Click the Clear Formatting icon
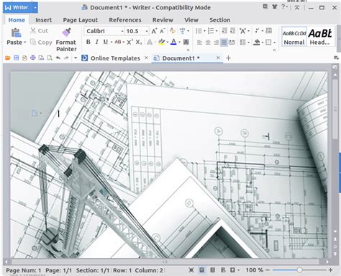Screen dimensions: 341x276 click(x=172, y=30)
